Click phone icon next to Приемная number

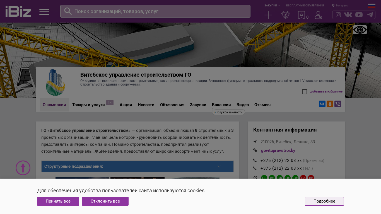coord(255,160)
